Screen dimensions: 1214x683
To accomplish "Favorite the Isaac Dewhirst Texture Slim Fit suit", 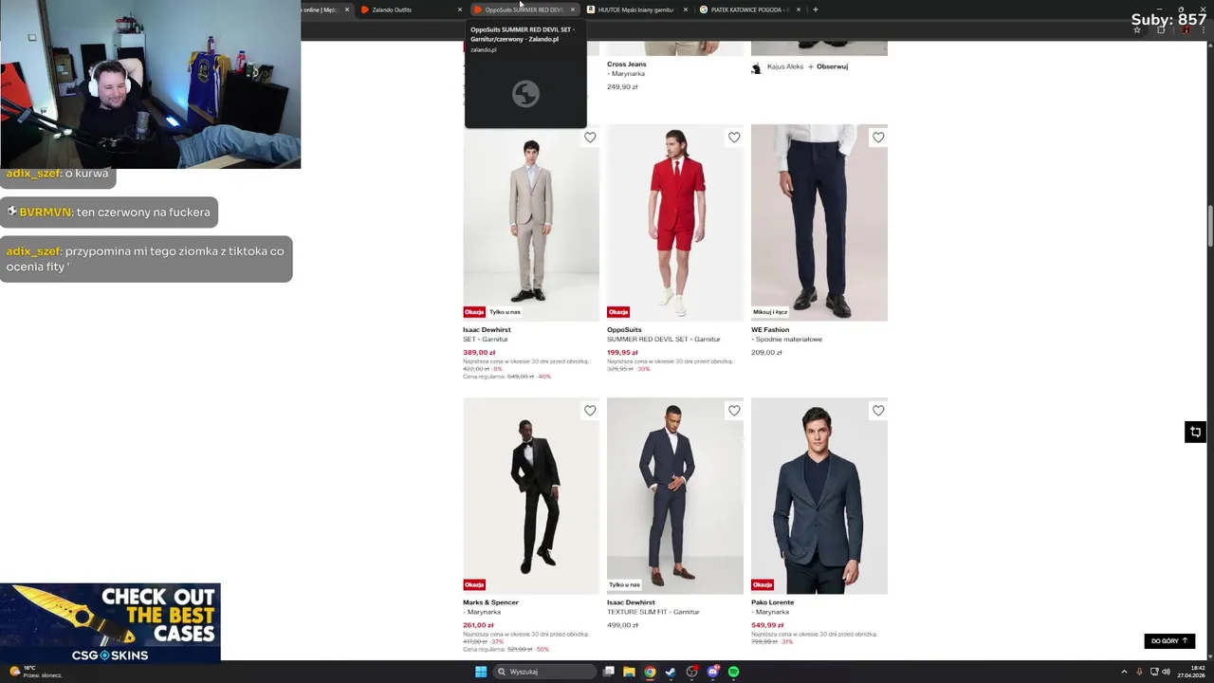I will point(734,411).
